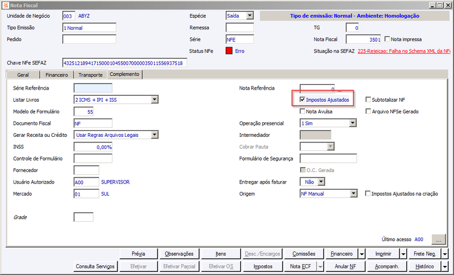Viewport: 454px width, 275px height.
Task: Click the Impostos button
Action: pos(263,267)
